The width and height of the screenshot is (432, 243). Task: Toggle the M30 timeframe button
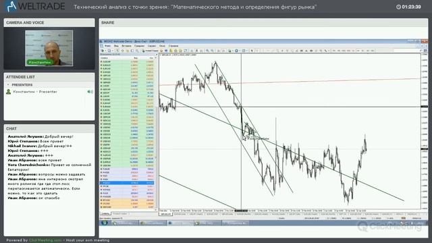348,51
